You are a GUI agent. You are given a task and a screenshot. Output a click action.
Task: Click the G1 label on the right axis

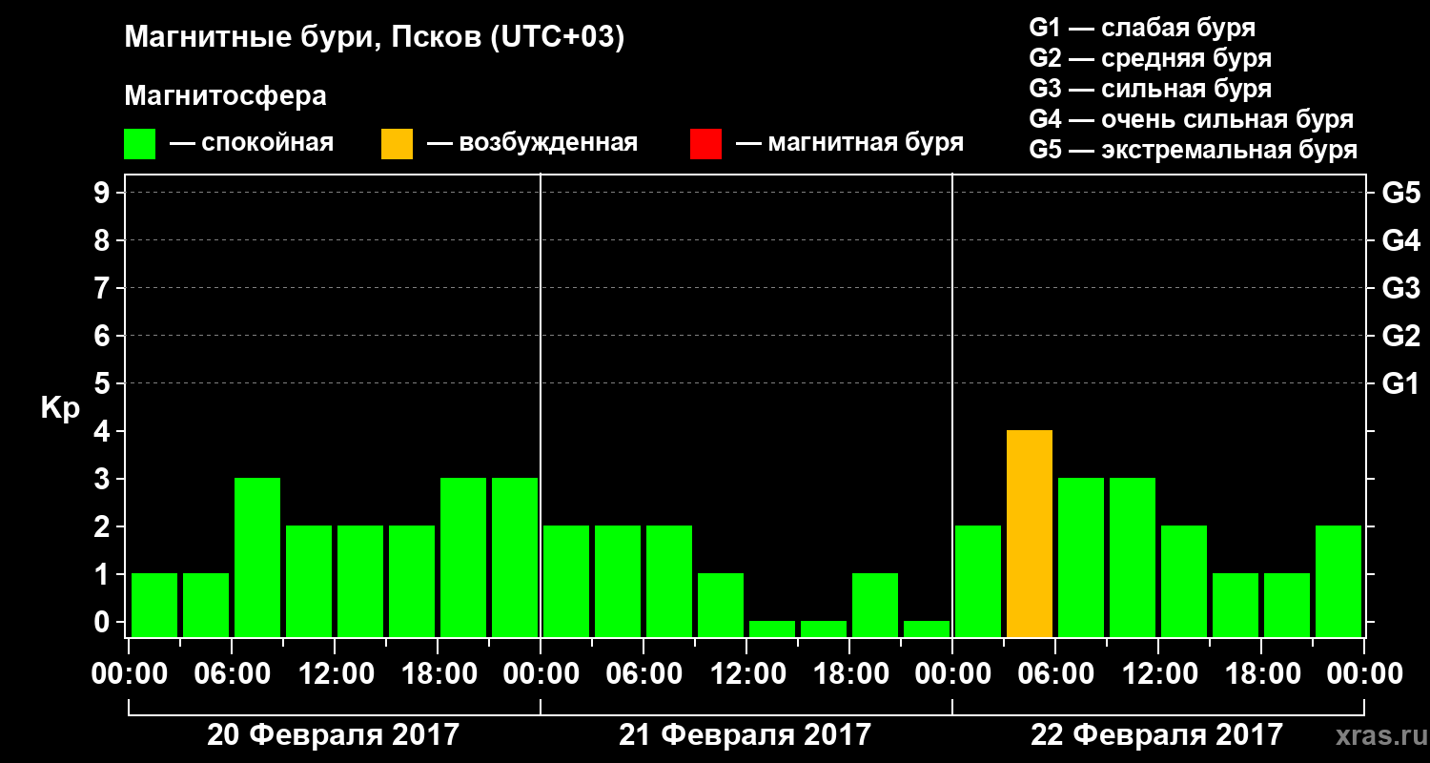pyautogui.click(x=1400, y=383)
